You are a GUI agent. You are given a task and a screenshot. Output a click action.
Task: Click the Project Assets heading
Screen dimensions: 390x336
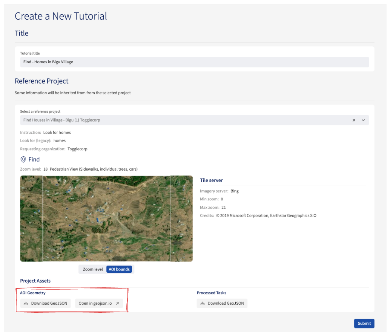click(x=35, y=281)
